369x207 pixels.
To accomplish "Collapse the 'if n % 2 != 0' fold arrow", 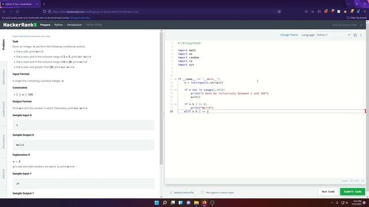I will pyautogui.click(x=175, y=104).
